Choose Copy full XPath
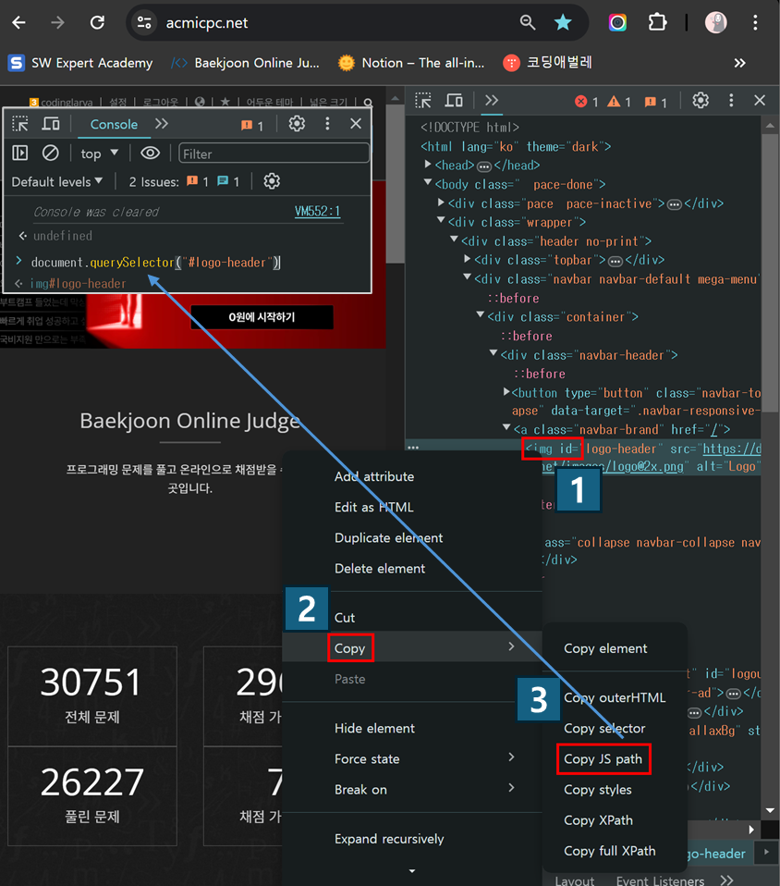The height and width of the screenshot is (886, 780). click(609, 851)
